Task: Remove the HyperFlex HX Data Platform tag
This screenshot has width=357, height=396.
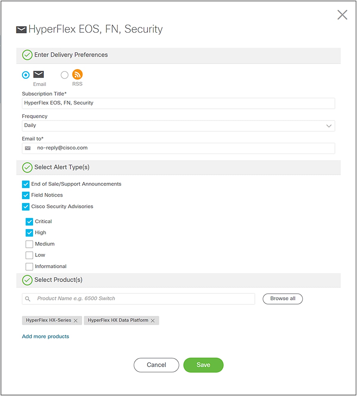Action: tap(153, 321)
